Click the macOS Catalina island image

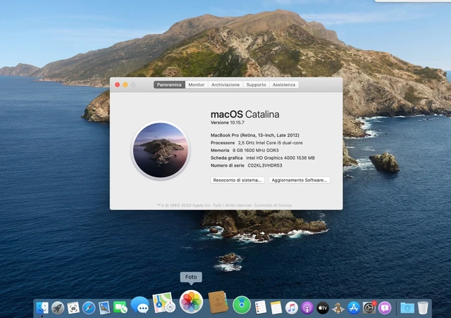161,150
